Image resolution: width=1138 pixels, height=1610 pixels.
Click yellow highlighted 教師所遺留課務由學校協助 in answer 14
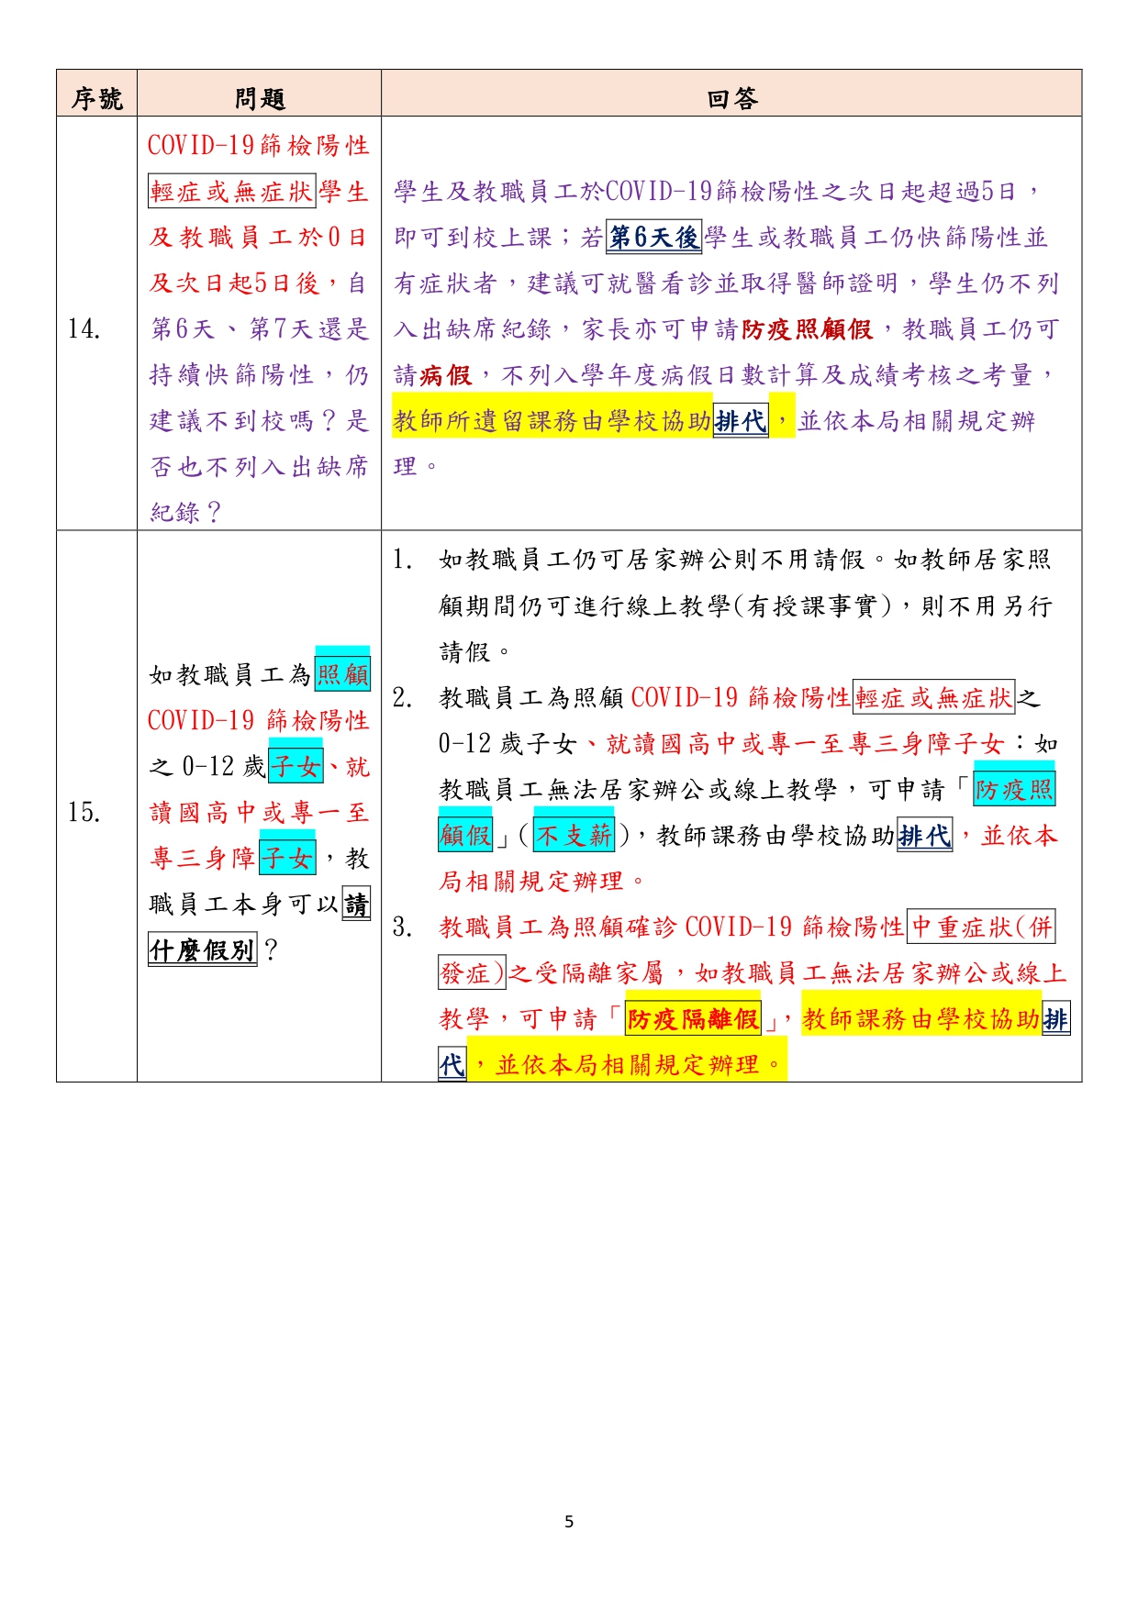coord(552,421)
